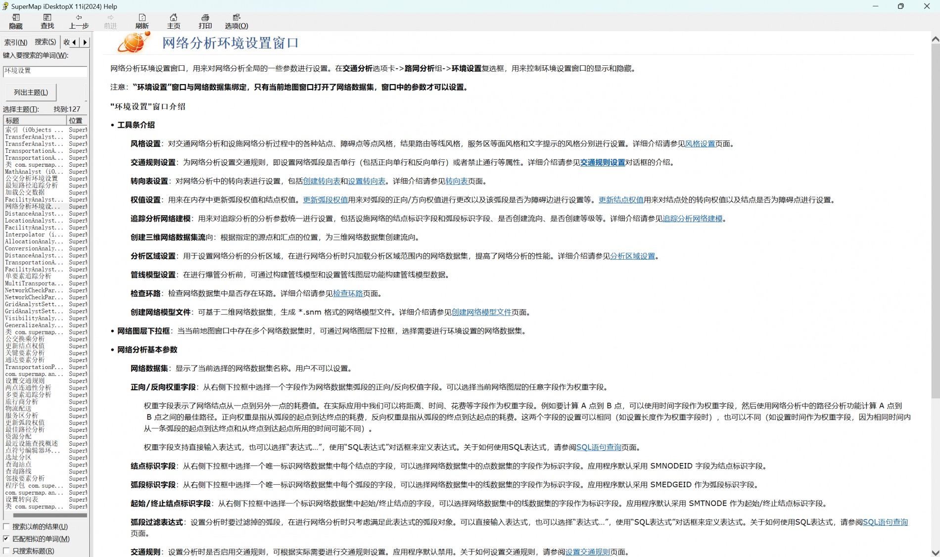Image resolution: width=940 pixels, height=557 pixels.
Task: Sort the results by the 位置 column header
Action: pos(77,120)
